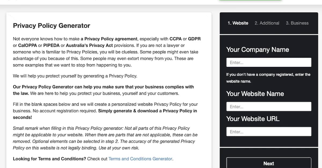Click the "Your Company Name" label
This screenshot has height=168, width=322.
[x=257, y=49]
